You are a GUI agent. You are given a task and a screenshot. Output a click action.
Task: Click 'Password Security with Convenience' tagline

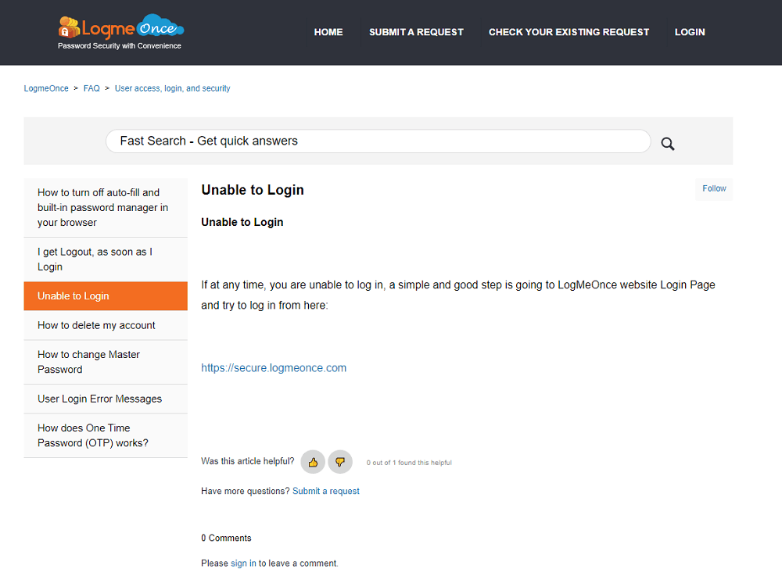point(119,46)
